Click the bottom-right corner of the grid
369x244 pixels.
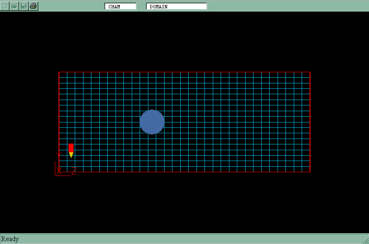(x=310, y=172)
